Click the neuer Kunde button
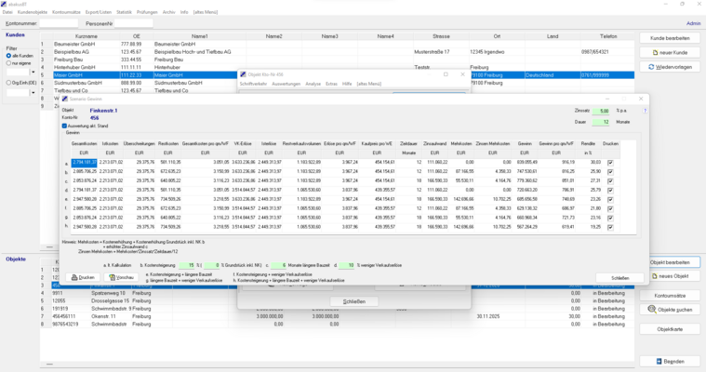This screenshot has width=706, height=372. (670, 52)
